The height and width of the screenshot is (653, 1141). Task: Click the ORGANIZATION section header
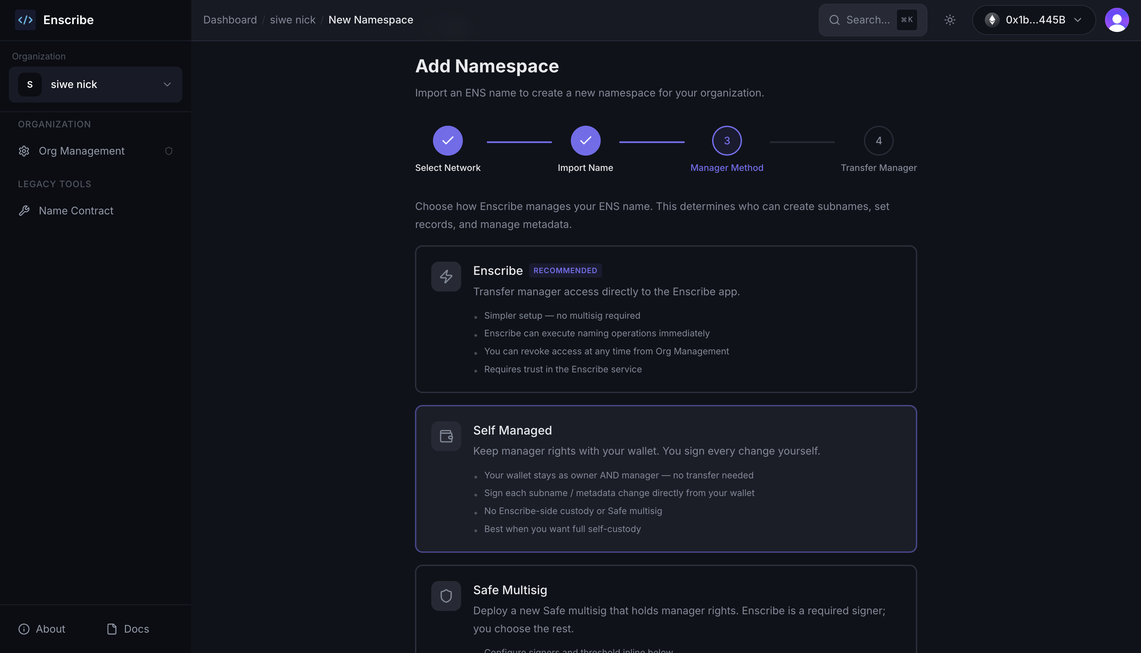[x=54, y=124]
